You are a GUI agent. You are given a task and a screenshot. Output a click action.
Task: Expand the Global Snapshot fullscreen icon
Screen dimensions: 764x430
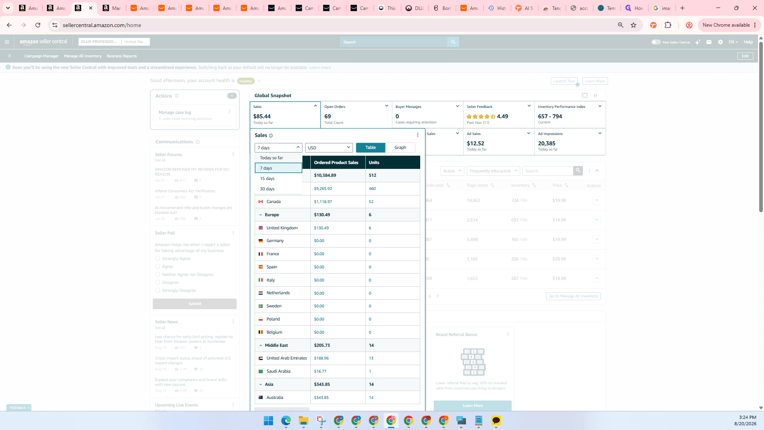[585, 95]
